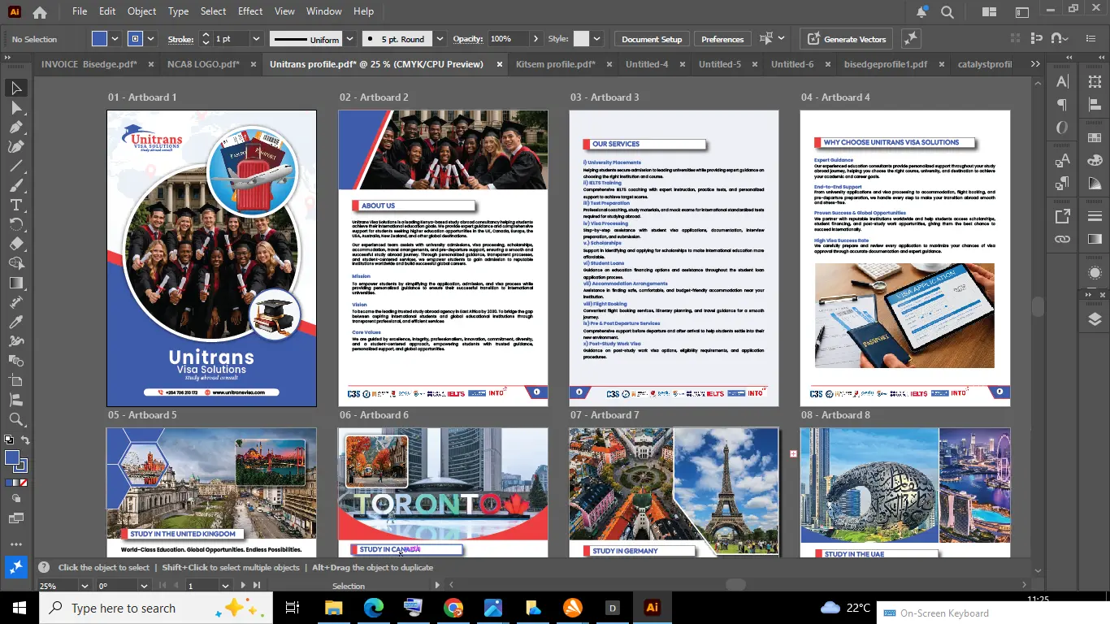The height and width of the screenshot is (624, 1110).
Task: Switch to Kitsem profile.pdf tab
Action: pyautogui.click(x=556, y=64)
